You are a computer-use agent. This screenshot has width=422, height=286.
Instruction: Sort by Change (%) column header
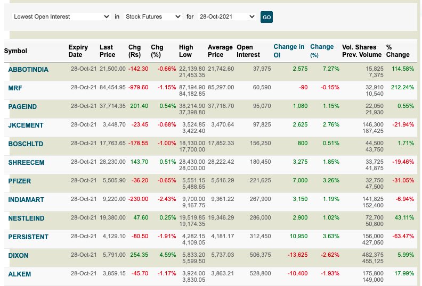322,51
